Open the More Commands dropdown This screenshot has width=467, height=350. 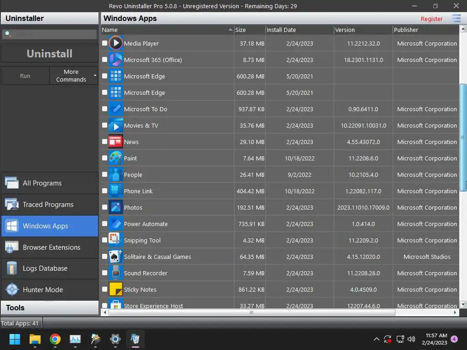pyautogui.click(x=73, y=76)
